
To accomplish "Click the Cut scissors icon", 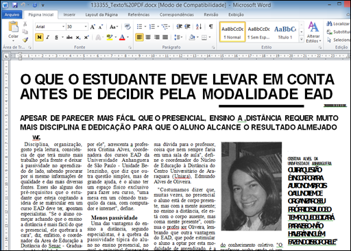I will [x=25, y=23].
